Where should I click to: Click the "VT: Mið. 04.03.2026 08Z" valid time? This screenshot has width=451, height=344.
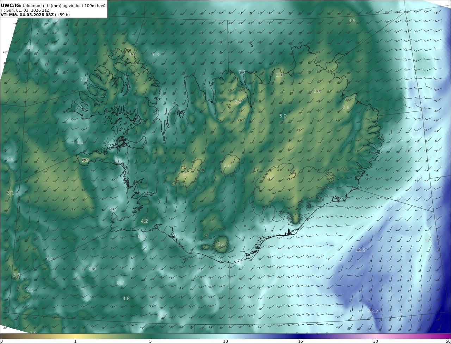27,15
